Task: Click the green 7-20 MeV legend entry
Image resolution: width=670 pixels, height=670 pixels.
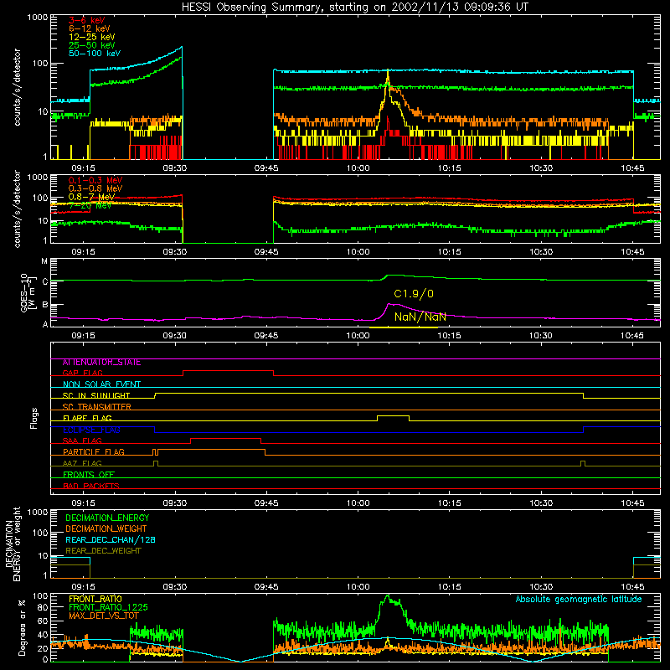Action: click(x=90, y=205)
